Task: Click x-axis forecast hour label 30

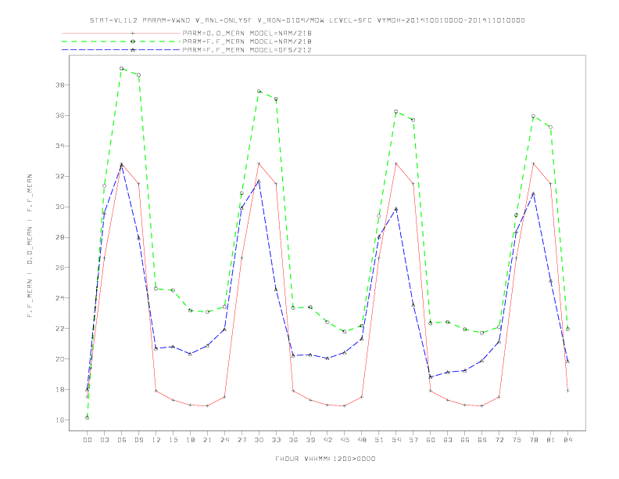Action: (x=259, y=440)
